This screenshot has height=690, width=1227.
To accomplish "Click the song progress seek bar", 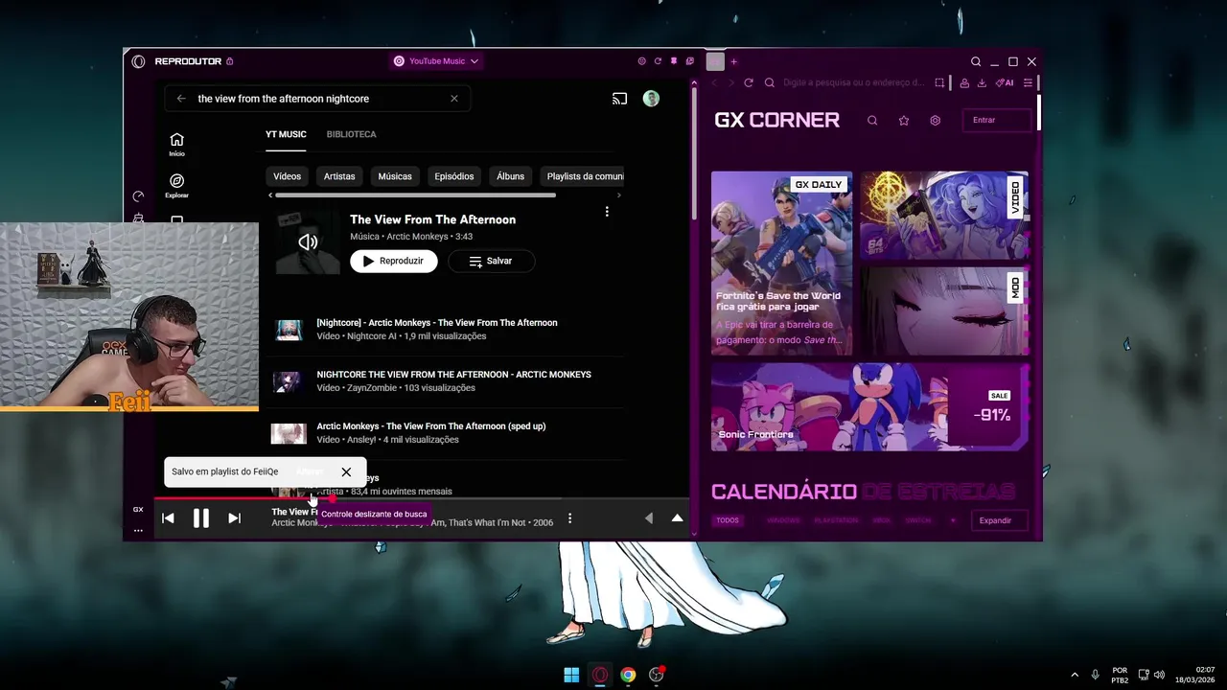I will pyautogui.click(x=423, y=498).
